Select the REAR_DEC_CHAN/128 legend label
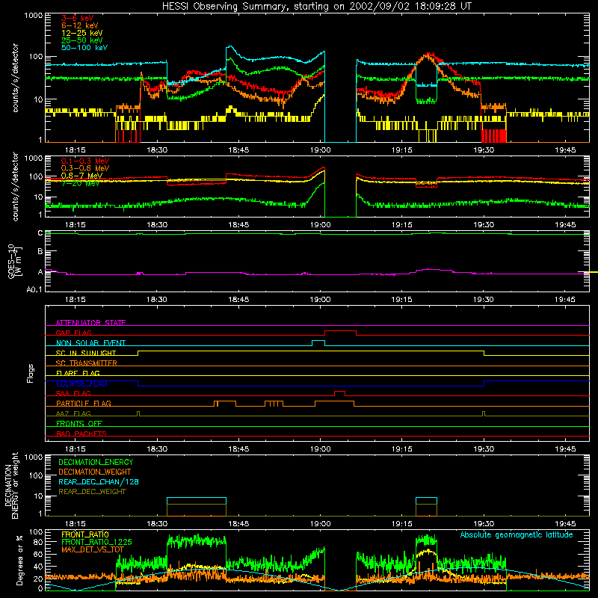The image size is (598, 598). (99, 481)
